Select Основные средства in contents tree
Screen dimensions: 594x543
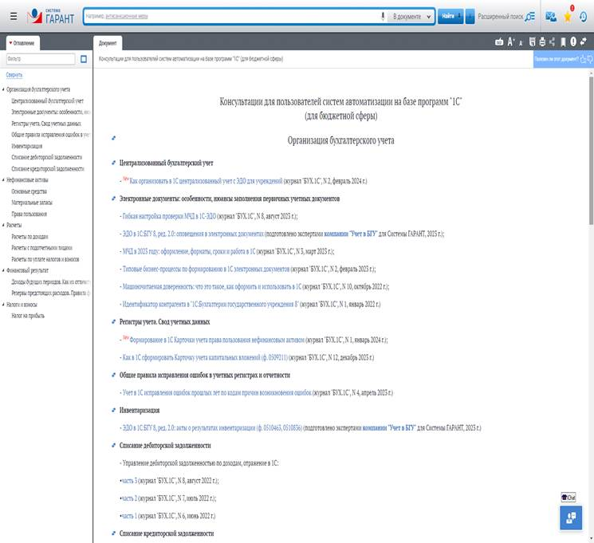[x=30, y=191]
